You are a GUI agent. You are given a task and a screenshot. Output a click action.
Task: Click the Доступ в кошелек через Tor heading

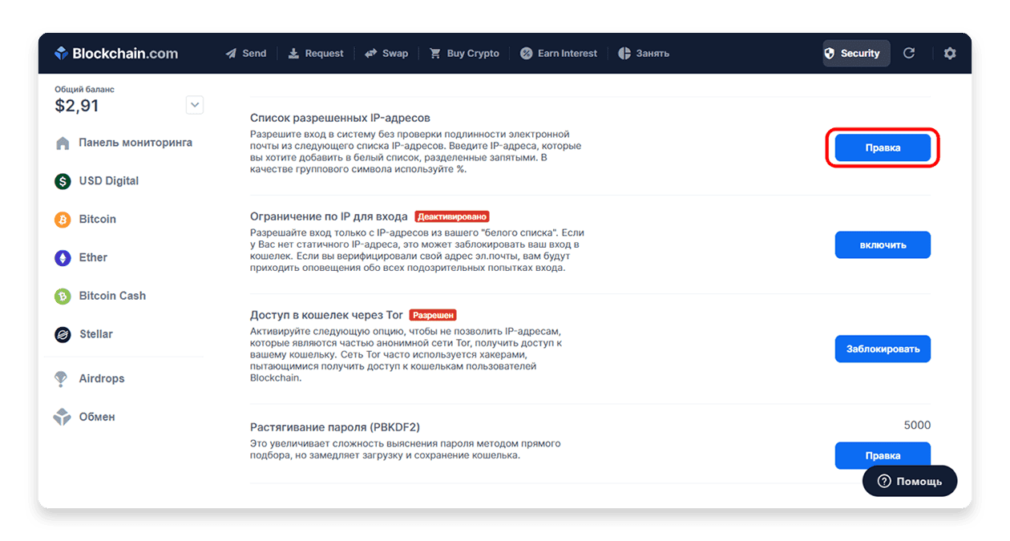326,315
